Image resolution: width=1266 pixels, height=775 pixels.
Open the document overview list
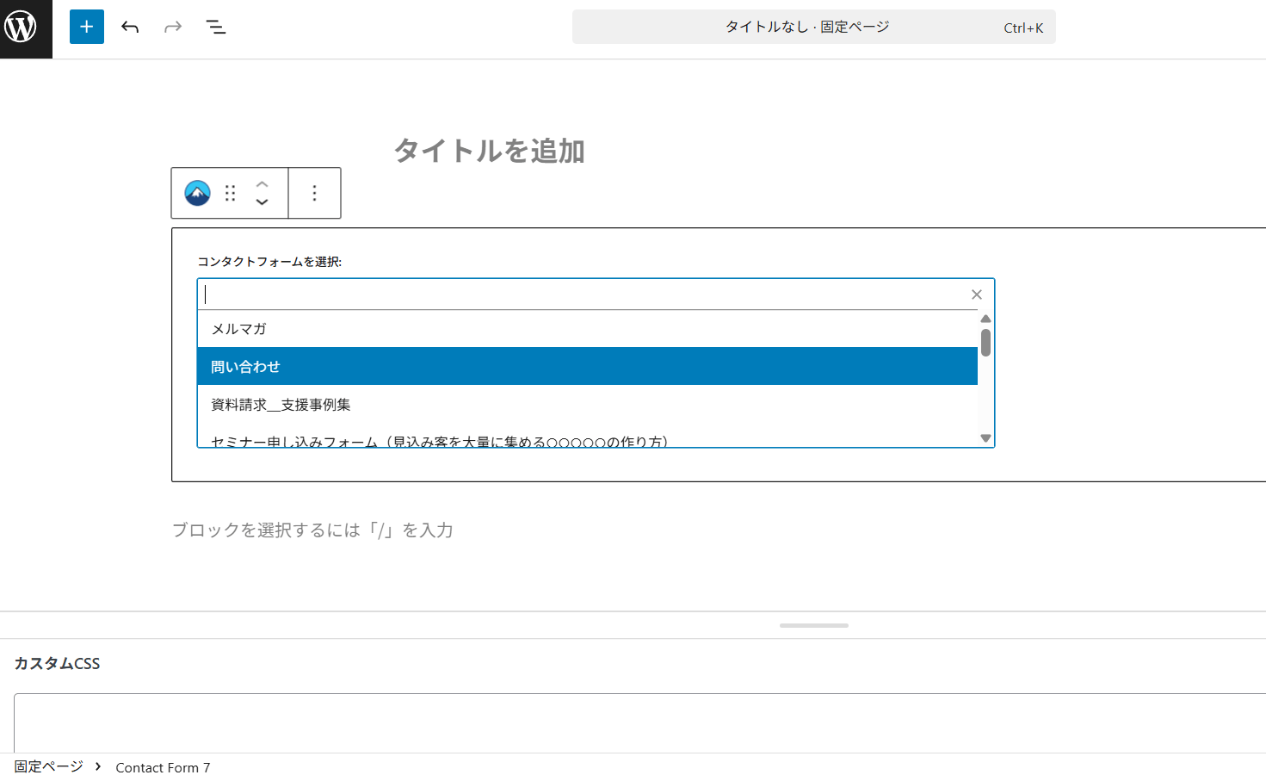(x=216, y=27)
